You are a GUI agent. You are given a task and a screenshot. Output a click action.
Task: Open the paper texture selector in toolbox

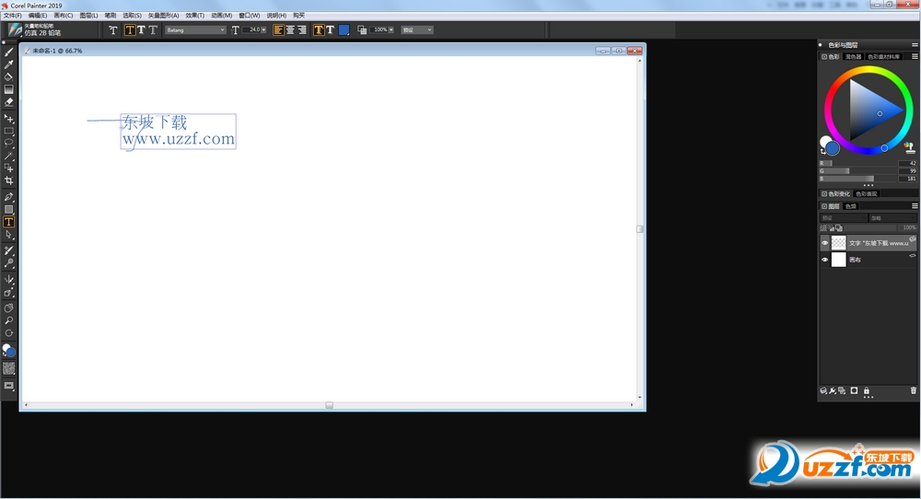coord(9,368)
